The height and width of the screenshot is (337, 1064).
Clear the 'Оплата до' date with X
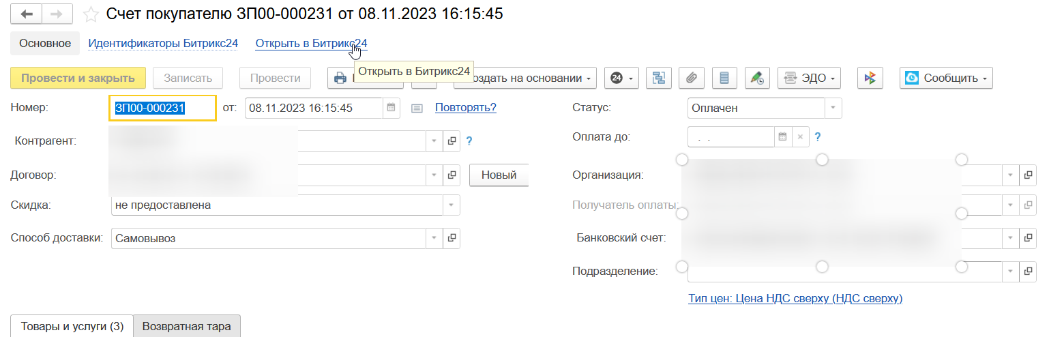coord(800,137)
